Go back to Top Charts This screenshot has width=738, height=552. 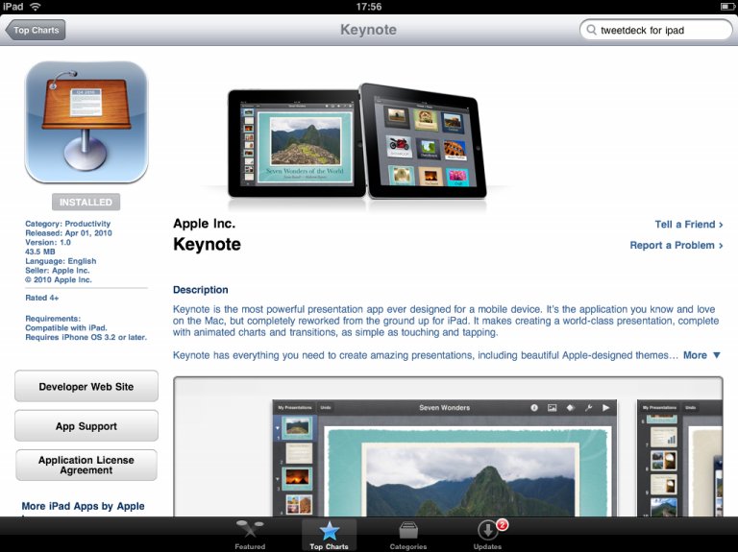tap(37, 31)
